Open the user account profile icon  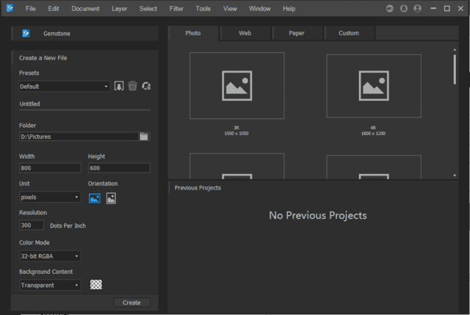pyautogui.click(x=417, y=9)
